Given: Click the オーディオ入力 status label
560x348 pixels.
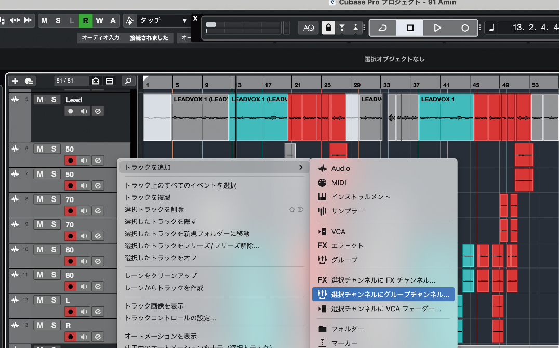Looking at the screenshot, I should click(x=100, y=38).
